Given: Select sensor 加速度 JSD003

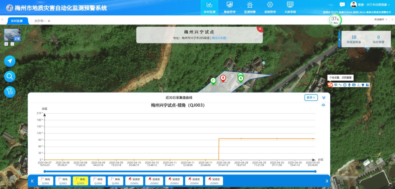Looking at the screenshot, I should pos(174,181).
